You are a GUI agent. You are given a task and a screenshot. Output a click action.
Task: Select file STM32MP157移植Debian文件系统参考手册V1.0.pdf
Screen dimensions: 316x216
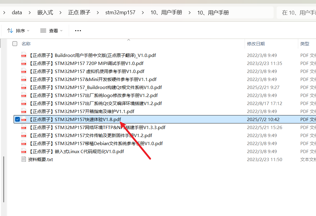point(95,143)
